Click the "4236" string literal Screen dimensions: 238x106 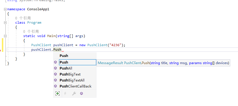pyautogui.click(x=115, y=45)
